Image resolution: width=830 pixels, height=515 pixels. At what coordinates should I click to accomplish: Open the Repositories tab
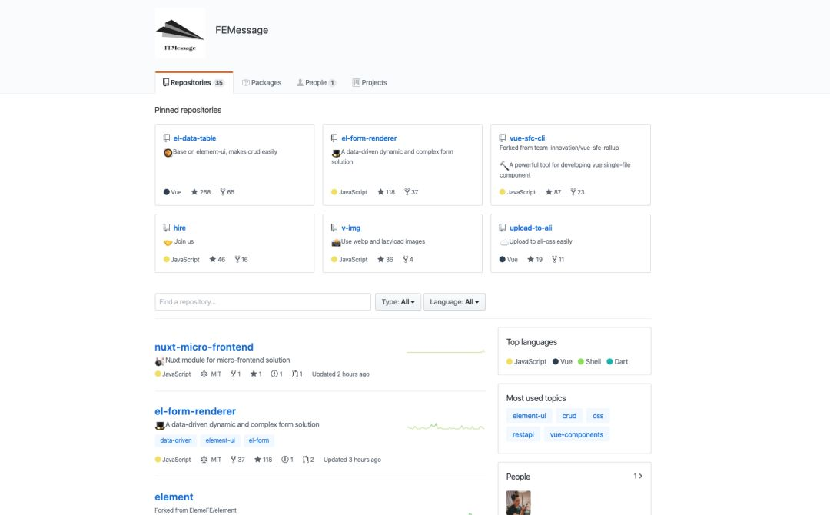click(194, 82)
